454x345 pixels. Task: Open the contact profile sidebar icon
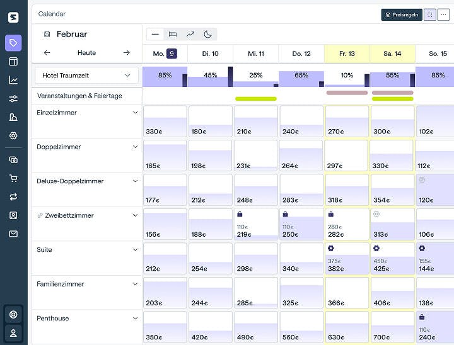point(13,215)
